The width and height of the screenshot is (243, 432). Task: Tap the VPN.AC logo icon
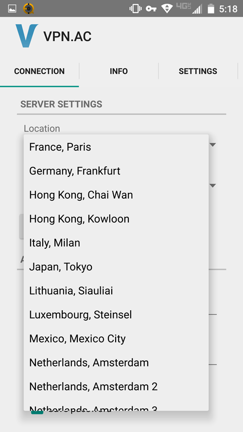27,36
